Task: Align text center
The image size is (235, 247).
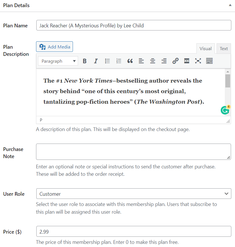Action: click(153, 61)
